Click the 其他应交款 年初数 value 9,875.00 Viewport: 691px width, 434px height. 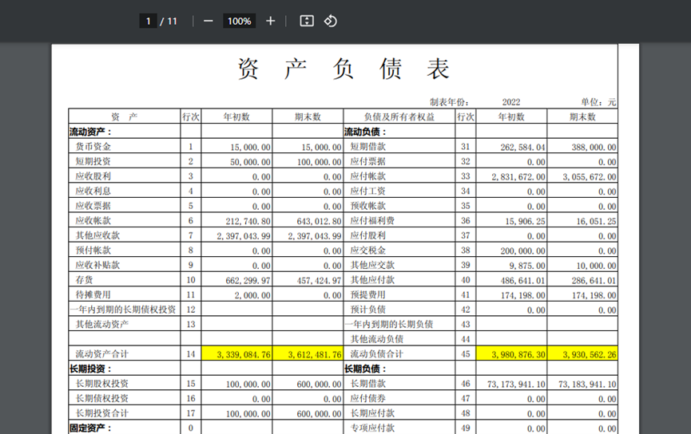527,266
